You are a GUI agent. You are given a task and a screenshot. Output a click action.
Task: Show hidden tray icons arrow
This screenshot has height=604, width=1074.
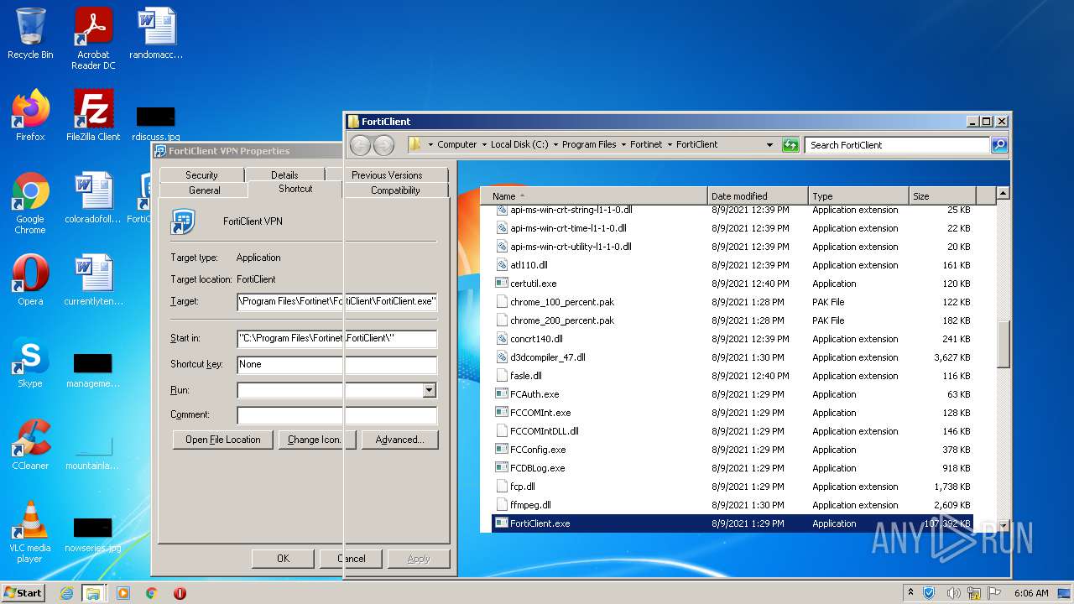pos(911,593)
